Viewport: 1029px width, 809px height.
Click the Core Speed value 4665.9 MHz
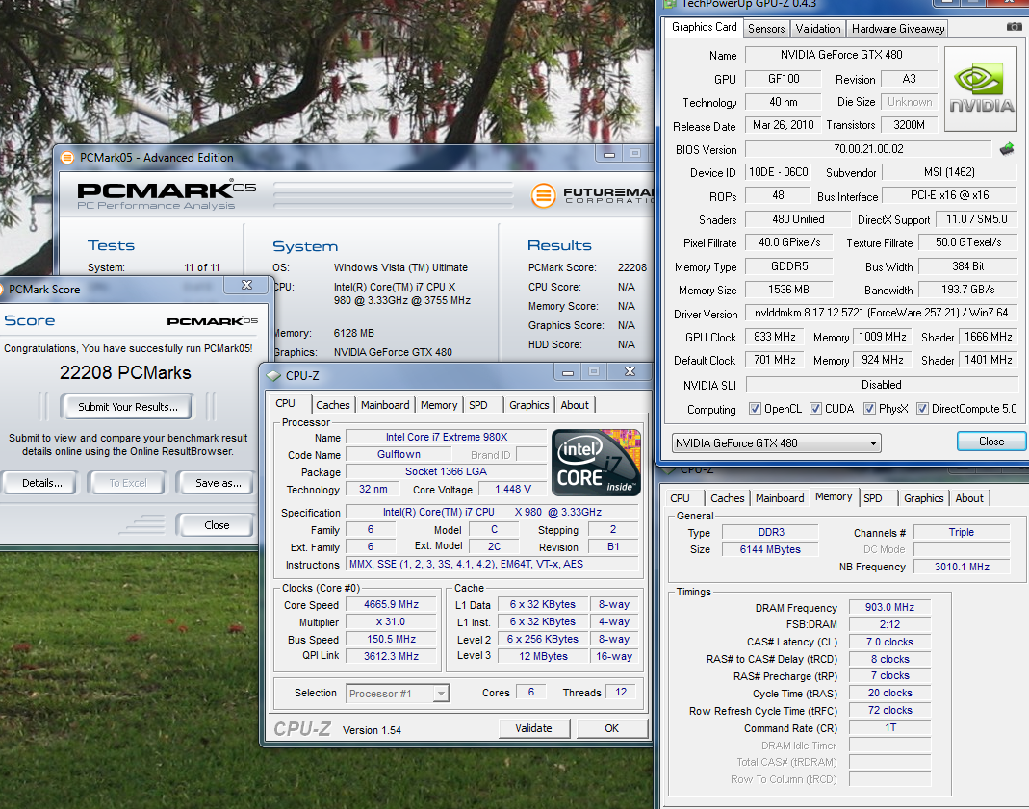pyautogui.click(x=391, y=604)
